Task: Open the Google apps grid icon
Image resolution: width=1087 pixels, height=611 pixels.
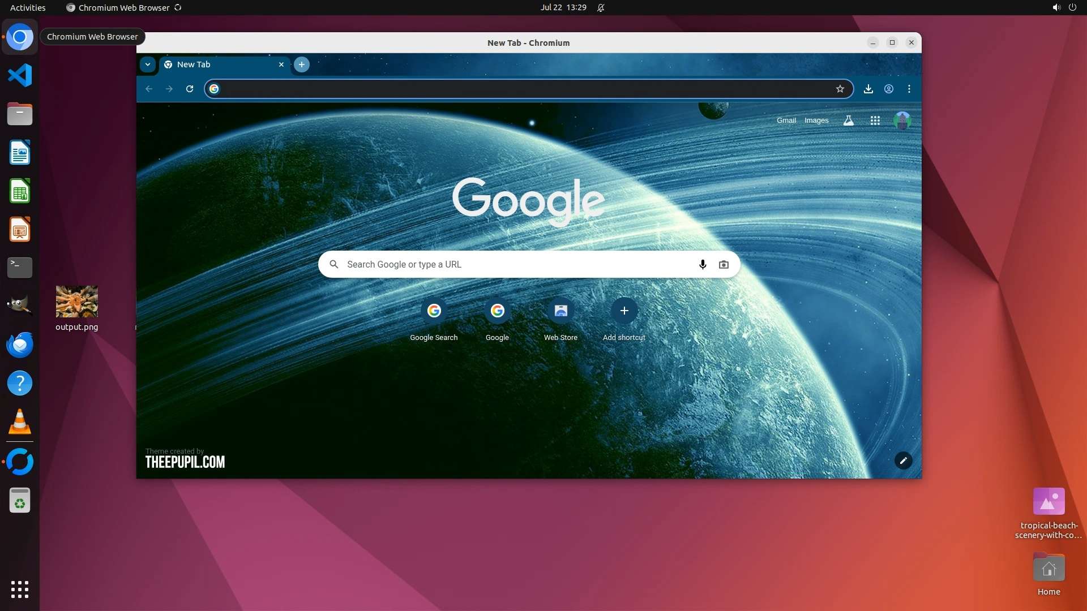Action: 875,121
